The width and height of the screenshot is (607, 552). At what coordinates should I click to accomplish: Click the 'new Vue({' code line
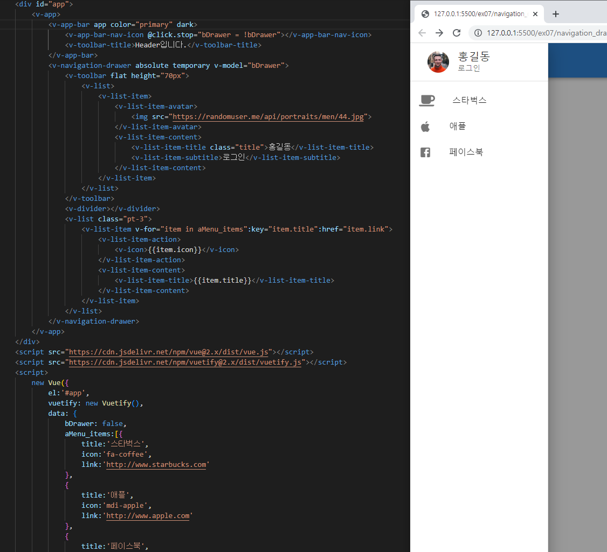point(50,383)
